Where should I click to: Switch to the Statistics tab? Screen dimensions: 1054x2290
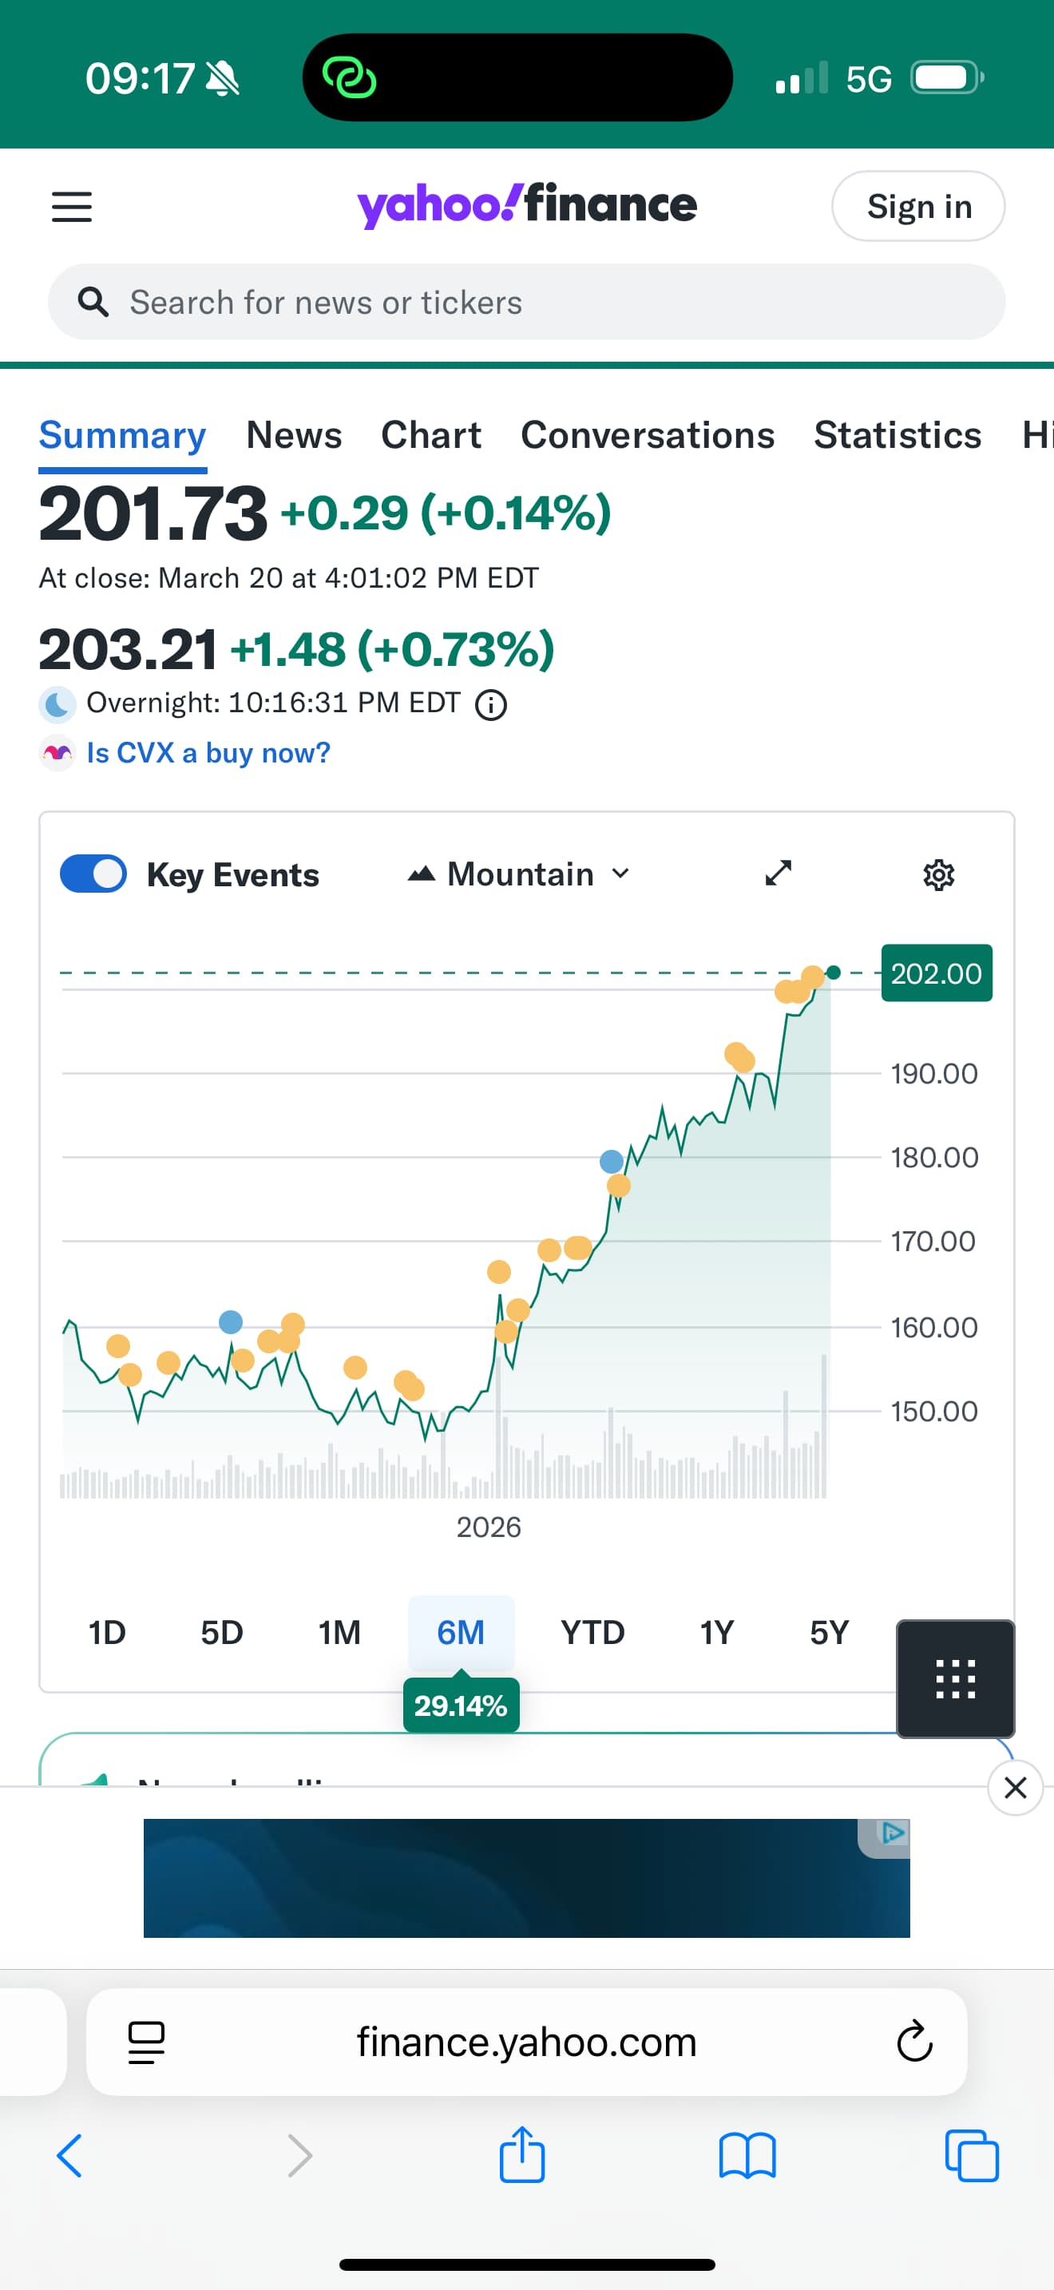(x=897, y=436)
